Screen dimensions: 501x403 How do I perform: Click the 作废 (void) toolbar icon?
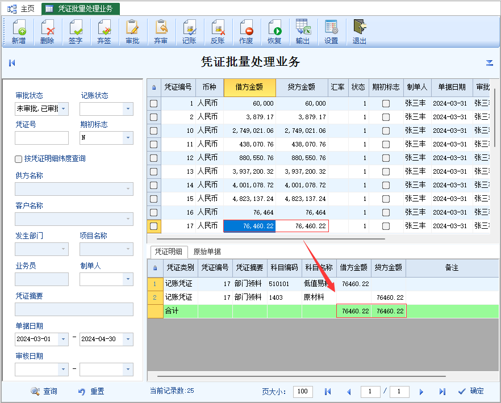(246, 32)
